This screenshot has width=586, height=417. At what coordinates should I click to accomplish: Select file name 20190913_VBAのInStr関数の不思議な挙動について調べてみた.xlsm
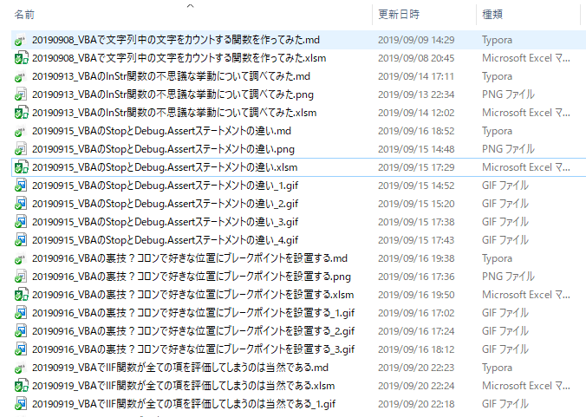(x=174, y=113)
